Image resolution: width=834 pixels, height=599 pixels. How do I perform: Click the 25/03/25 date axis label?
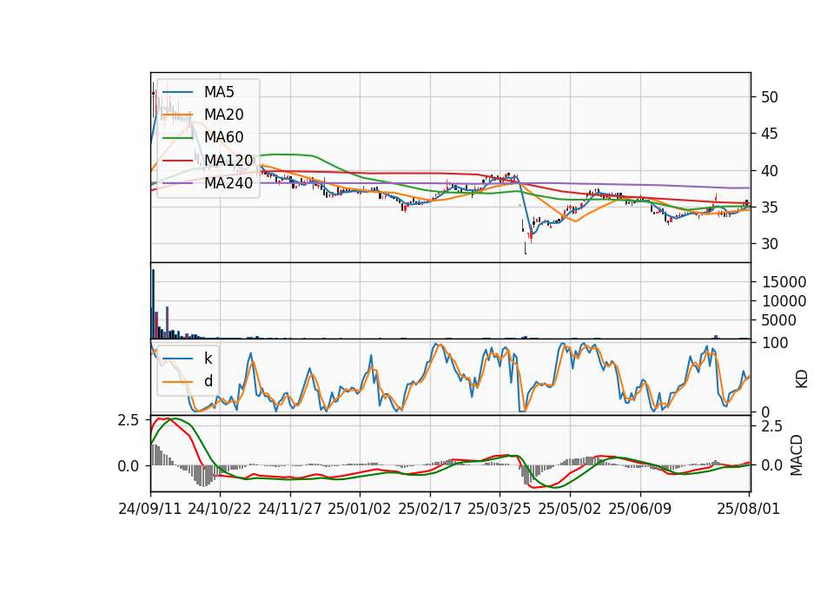(x=500, y=509)
